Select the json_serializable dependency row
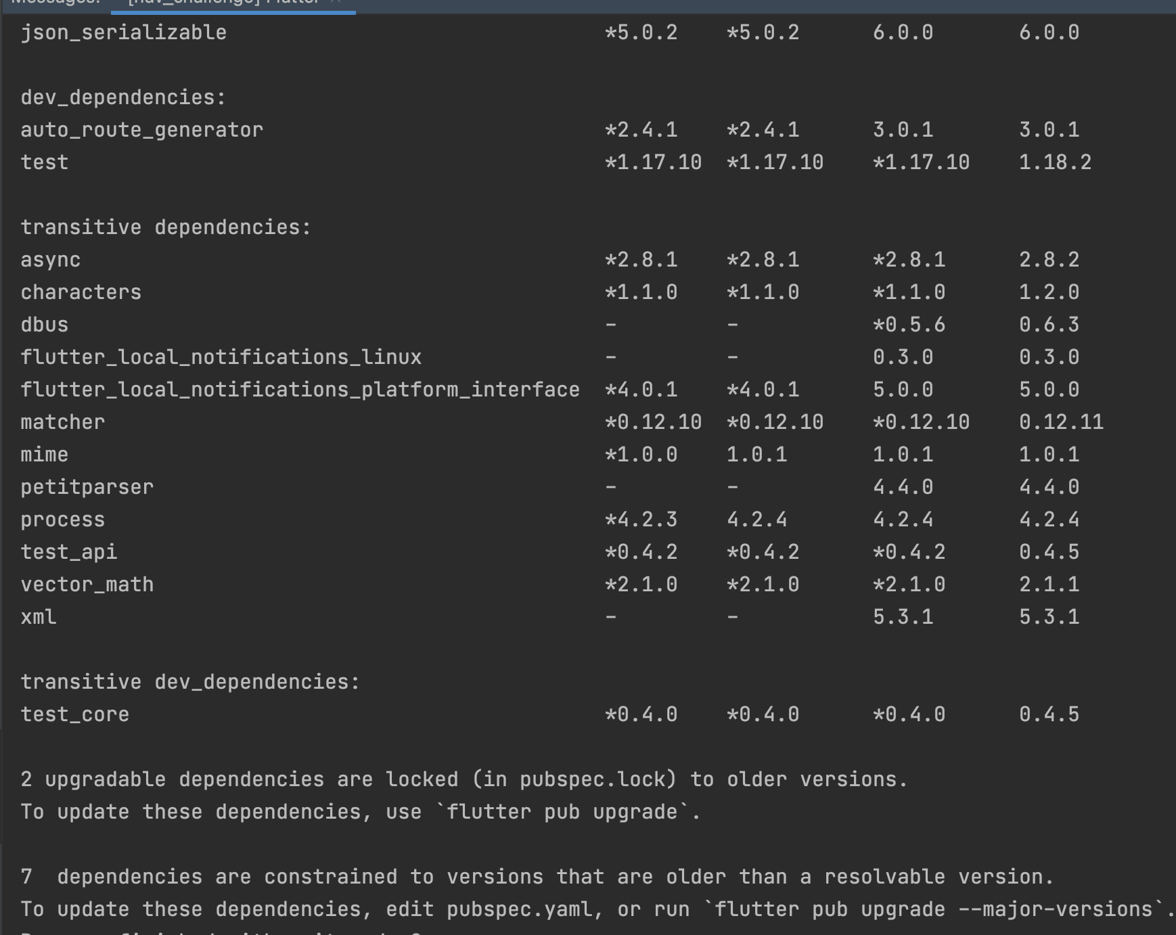Screen dimensions: 1176x935 point(123,31)
